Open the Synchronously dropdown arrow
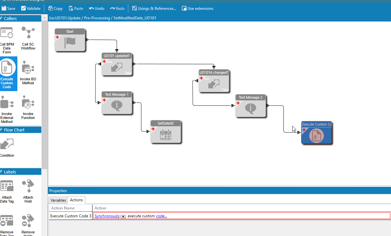Image resolution: width=391 pixels, height=236 pixels. point(123,216)
